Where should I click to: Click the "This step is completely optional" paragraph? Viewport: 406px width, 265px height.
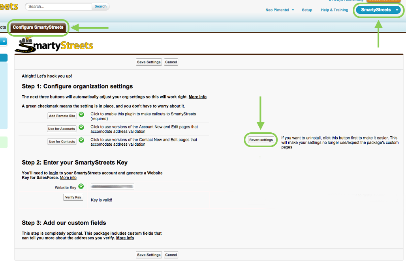[x=92, y=235]
